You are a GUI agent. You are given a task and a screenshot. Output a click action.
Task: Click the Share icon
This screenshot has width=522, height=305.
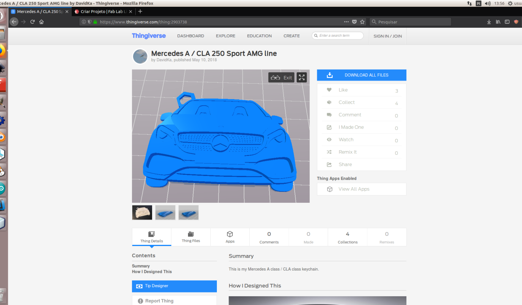click(329, 165)
